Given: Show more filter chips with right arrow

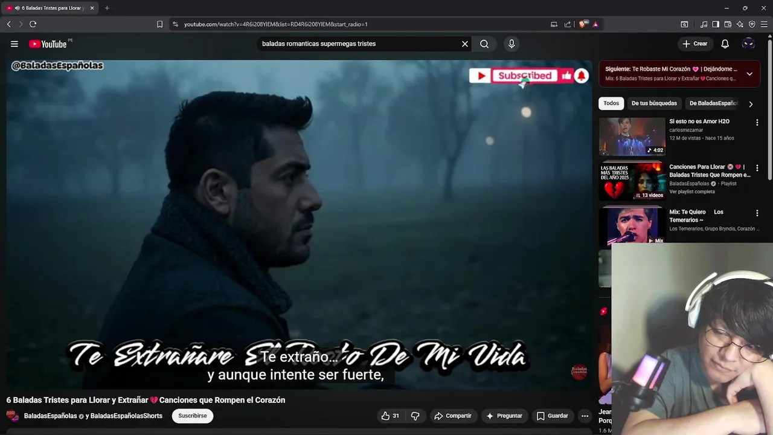Looking at the screenshot, I should (x=751, y=104).
